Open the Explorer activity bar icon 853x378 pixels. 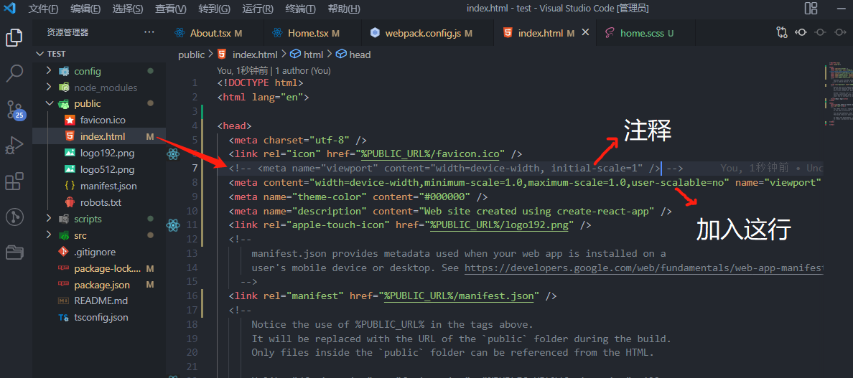pyautogui.click(x=14, y=37)
